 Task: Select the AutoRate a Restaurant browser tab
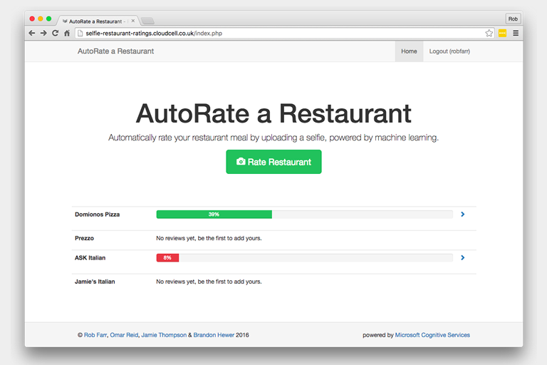pos(98,21)
